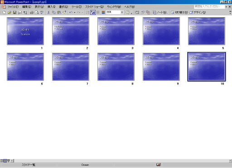The width and height of the screenshot is (232, 168).
Task: Expand the Undo history dropdown arrow
Action: click(x=74, y=12)
